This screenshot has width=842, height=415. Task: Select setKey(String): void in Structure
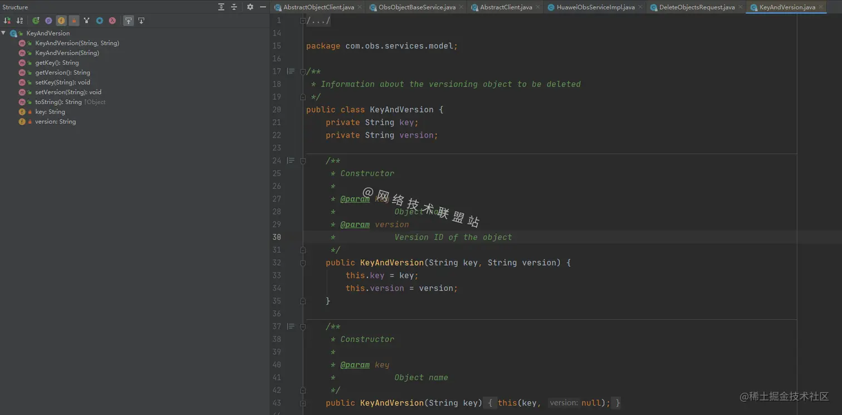tap(62, 82)
